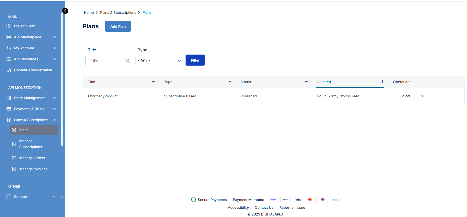
Task: Open the Operations Select dropdown for PharmacyProduct
Action: click(x=409, y=96)
